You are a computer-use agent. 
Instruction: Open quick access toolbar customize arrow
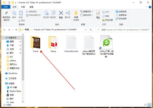point(16,3)
